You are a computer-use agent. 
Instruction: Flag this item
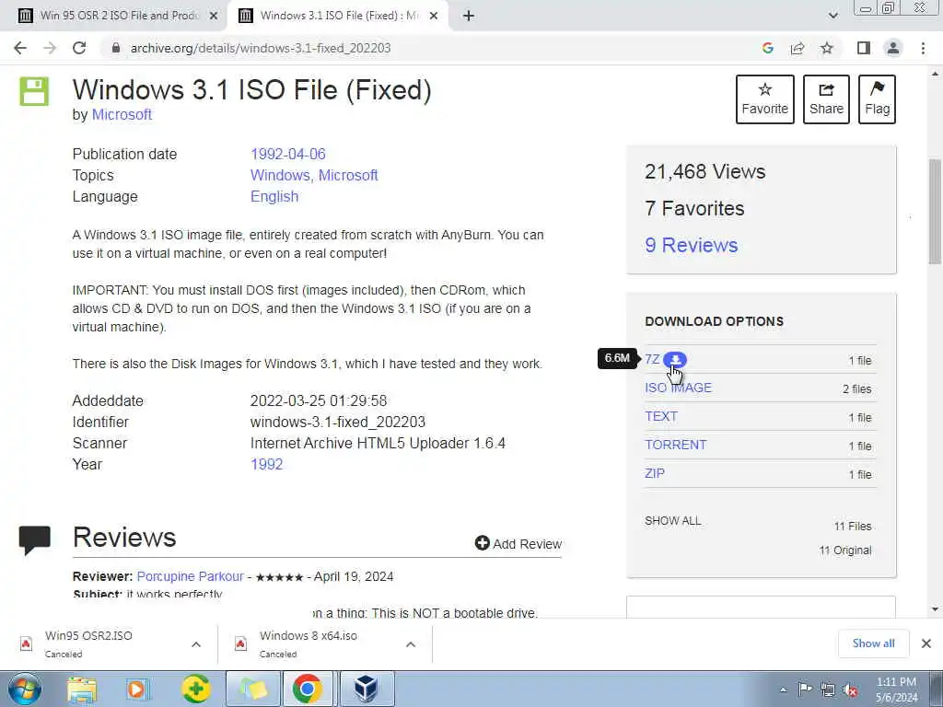pos(877,99)
